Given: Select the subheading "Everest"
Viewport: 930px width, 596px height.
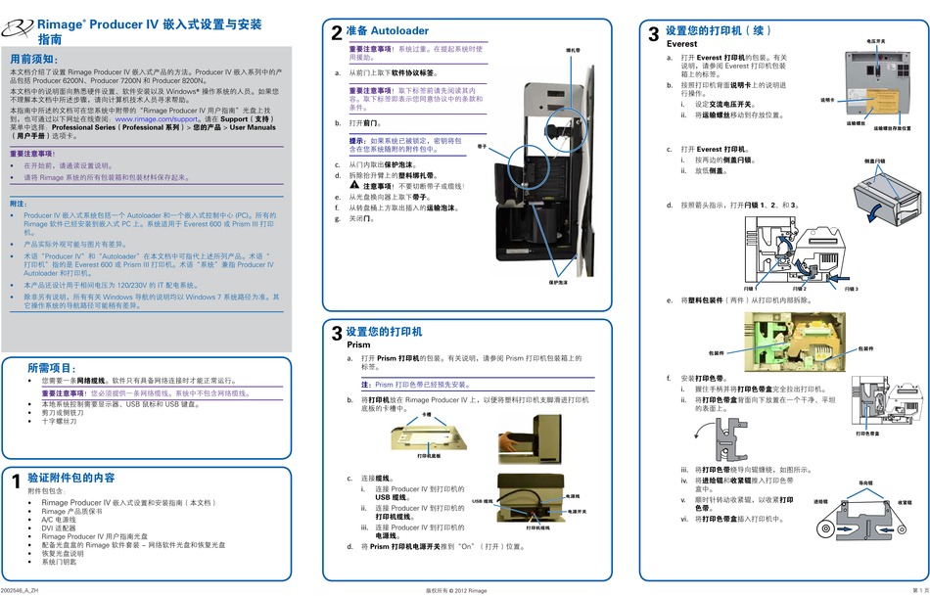Looking at the screenshot, I should click(x=681, y=44).
